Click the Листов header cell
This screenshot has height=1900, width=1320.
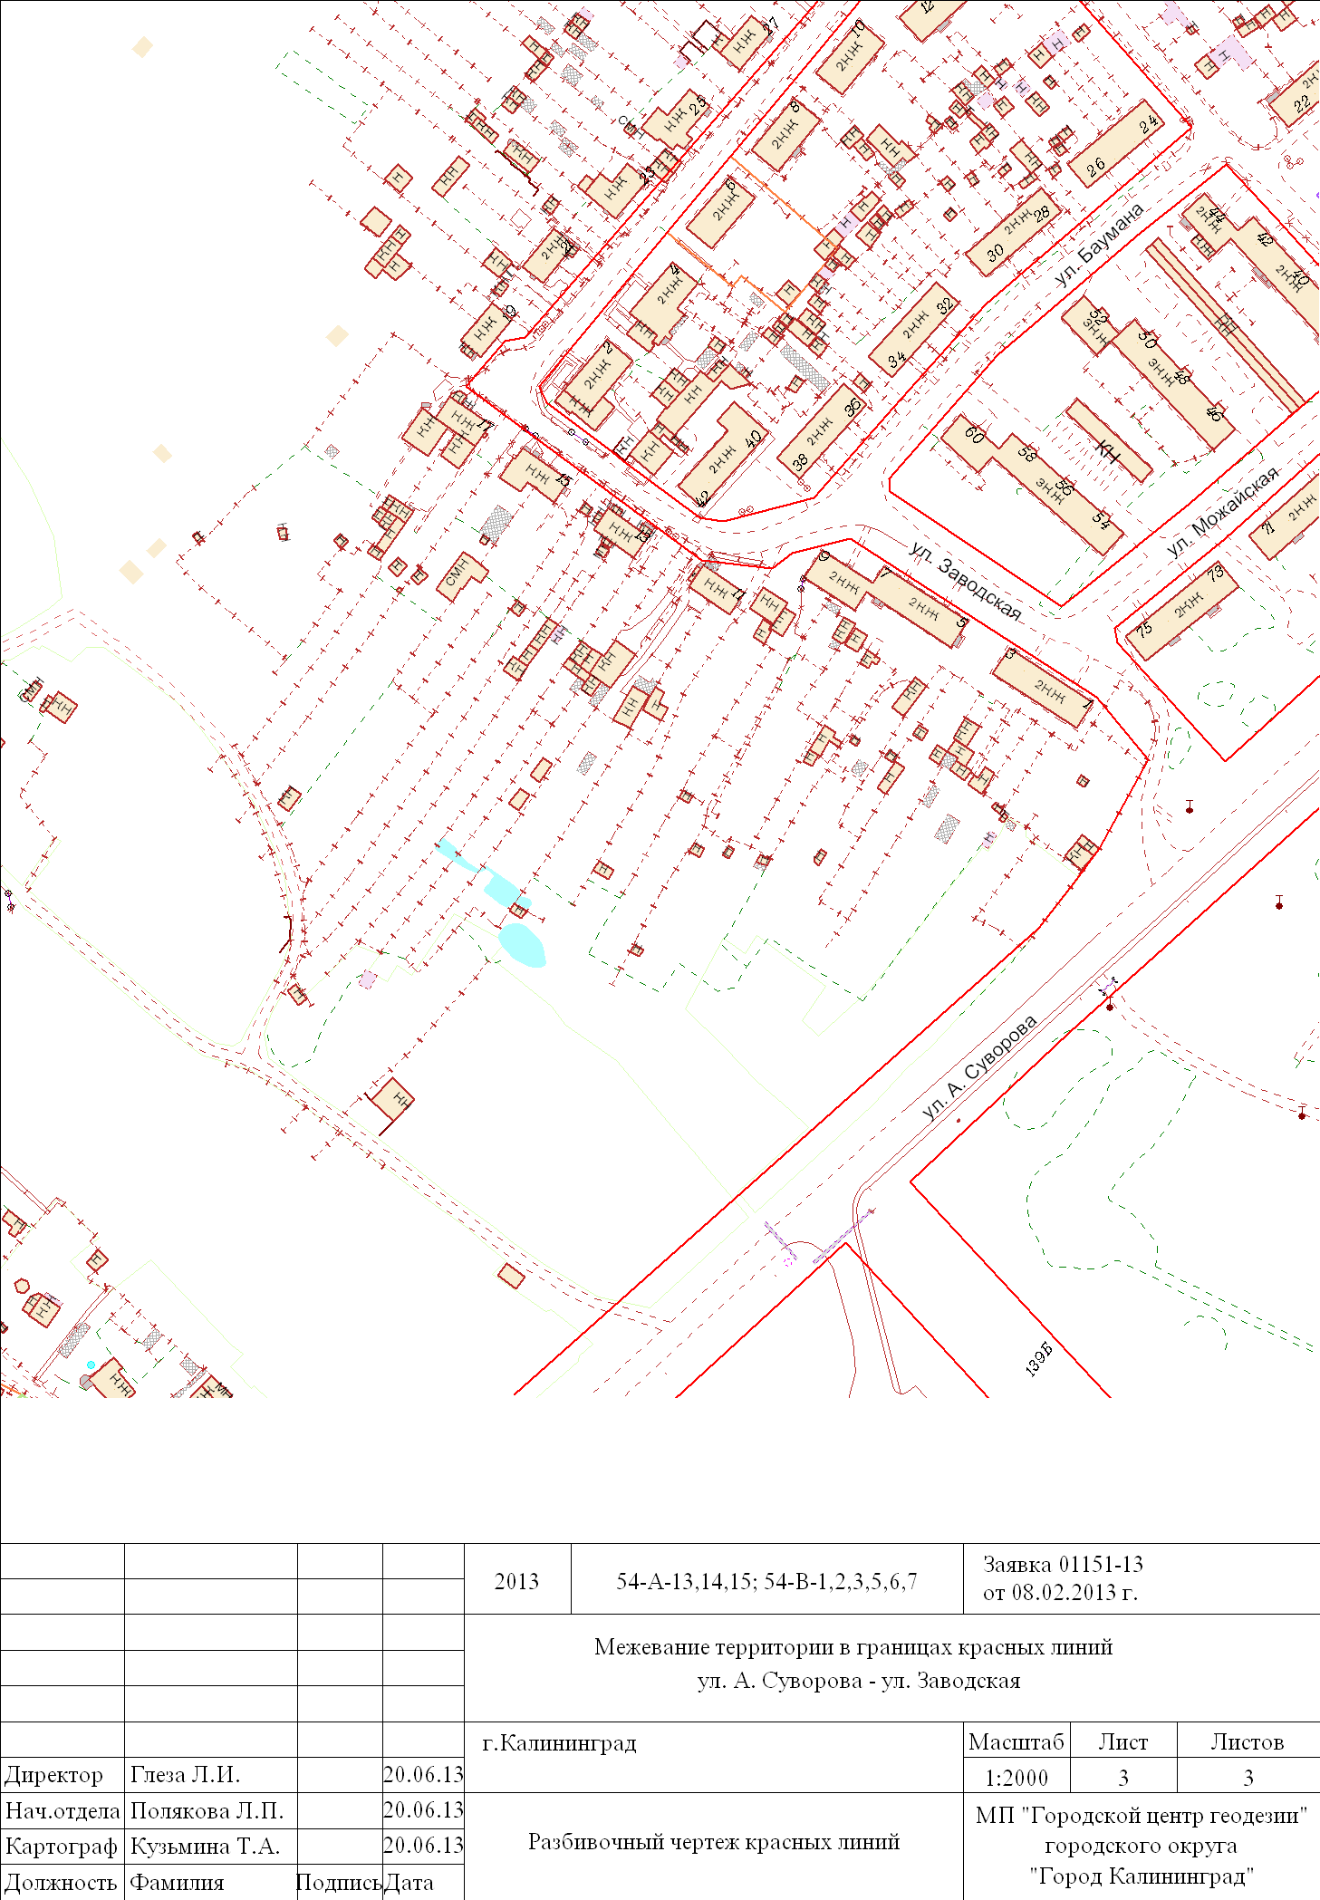tap(1247, 1741)
